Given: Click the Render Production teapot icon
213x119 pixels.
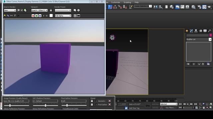Looking at the screenshot, I should [209, 7].
